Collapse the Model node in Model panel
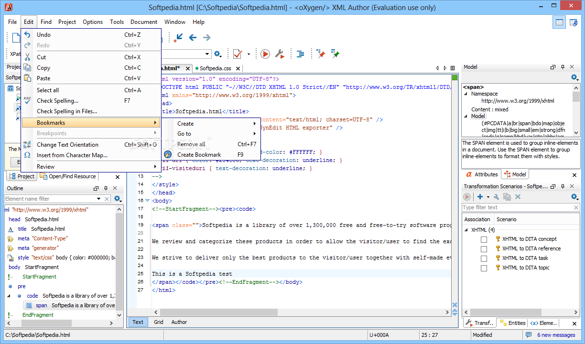 point(466,116)
